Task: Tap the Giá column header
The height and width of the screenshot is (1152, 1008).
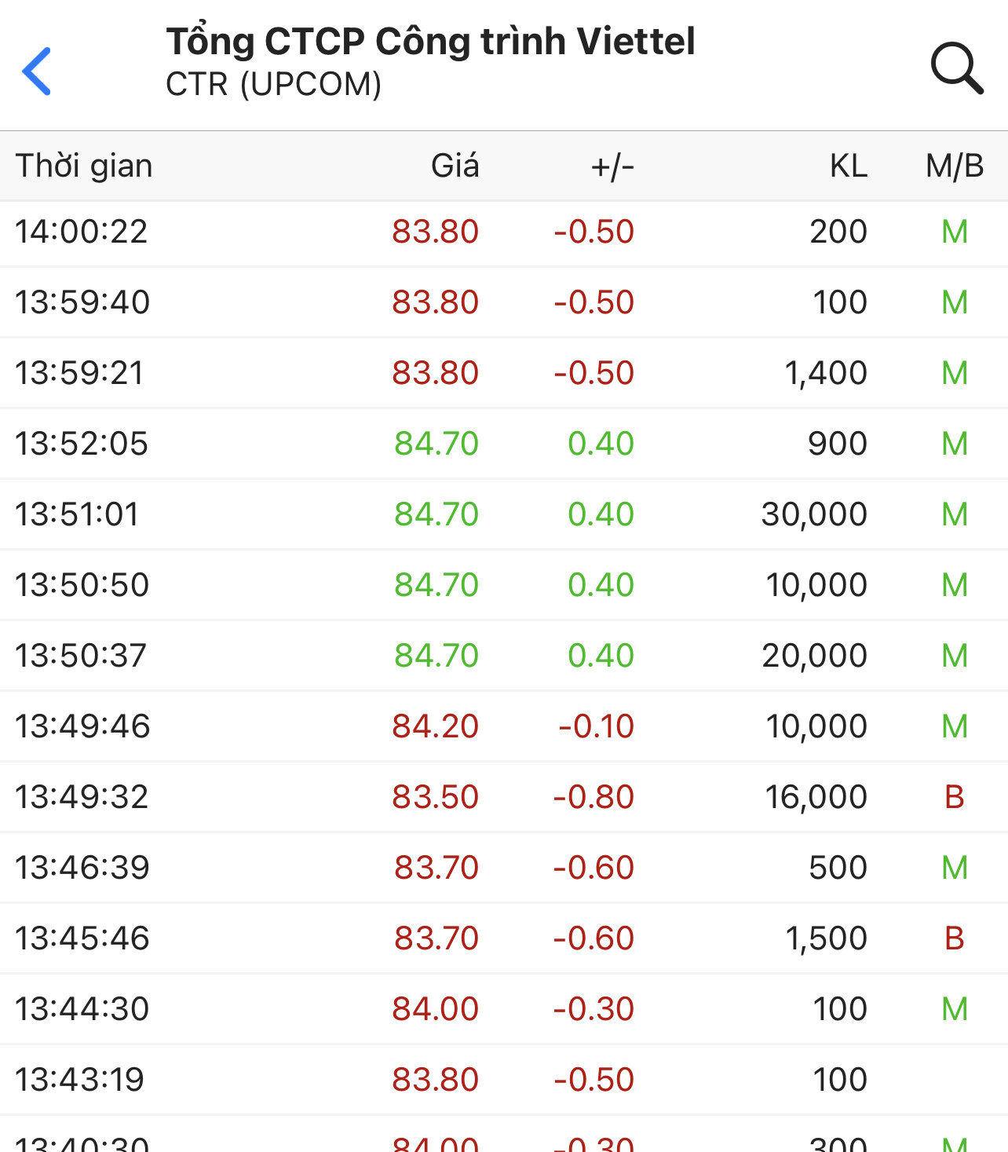Action: (455, 166)
